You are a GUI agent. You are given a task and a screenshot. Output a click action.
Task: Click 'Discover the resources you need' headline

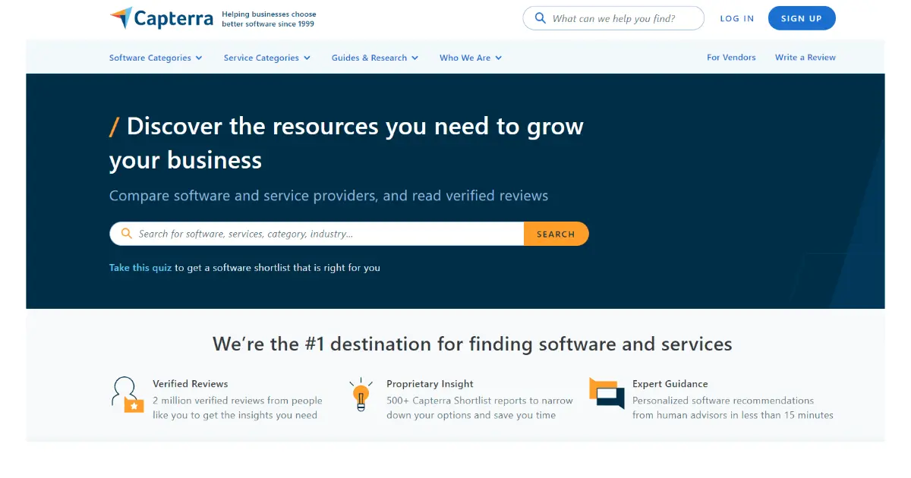(x=346, y=143)
